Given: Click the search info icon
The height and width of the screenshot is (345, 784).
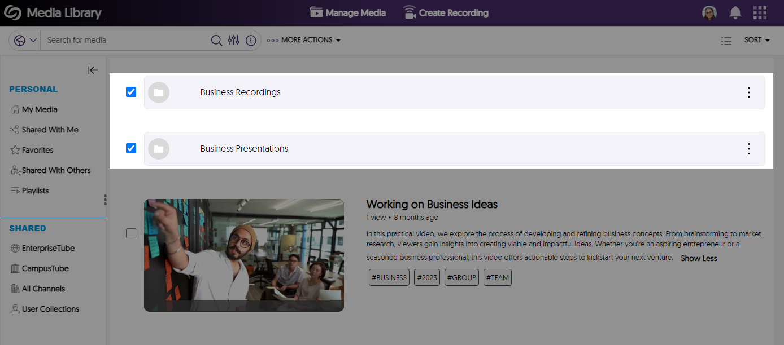Looking at the screenshot, I should click(x=251, y=40).
